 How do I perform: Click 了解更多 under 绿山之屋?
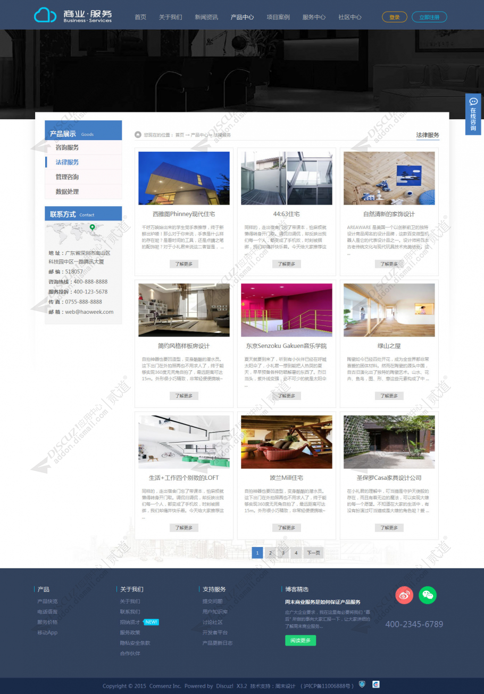(389, 396)
